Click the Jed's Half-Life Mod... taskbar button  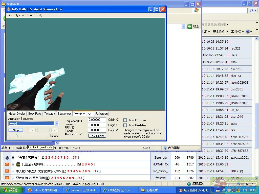(195, 190)
